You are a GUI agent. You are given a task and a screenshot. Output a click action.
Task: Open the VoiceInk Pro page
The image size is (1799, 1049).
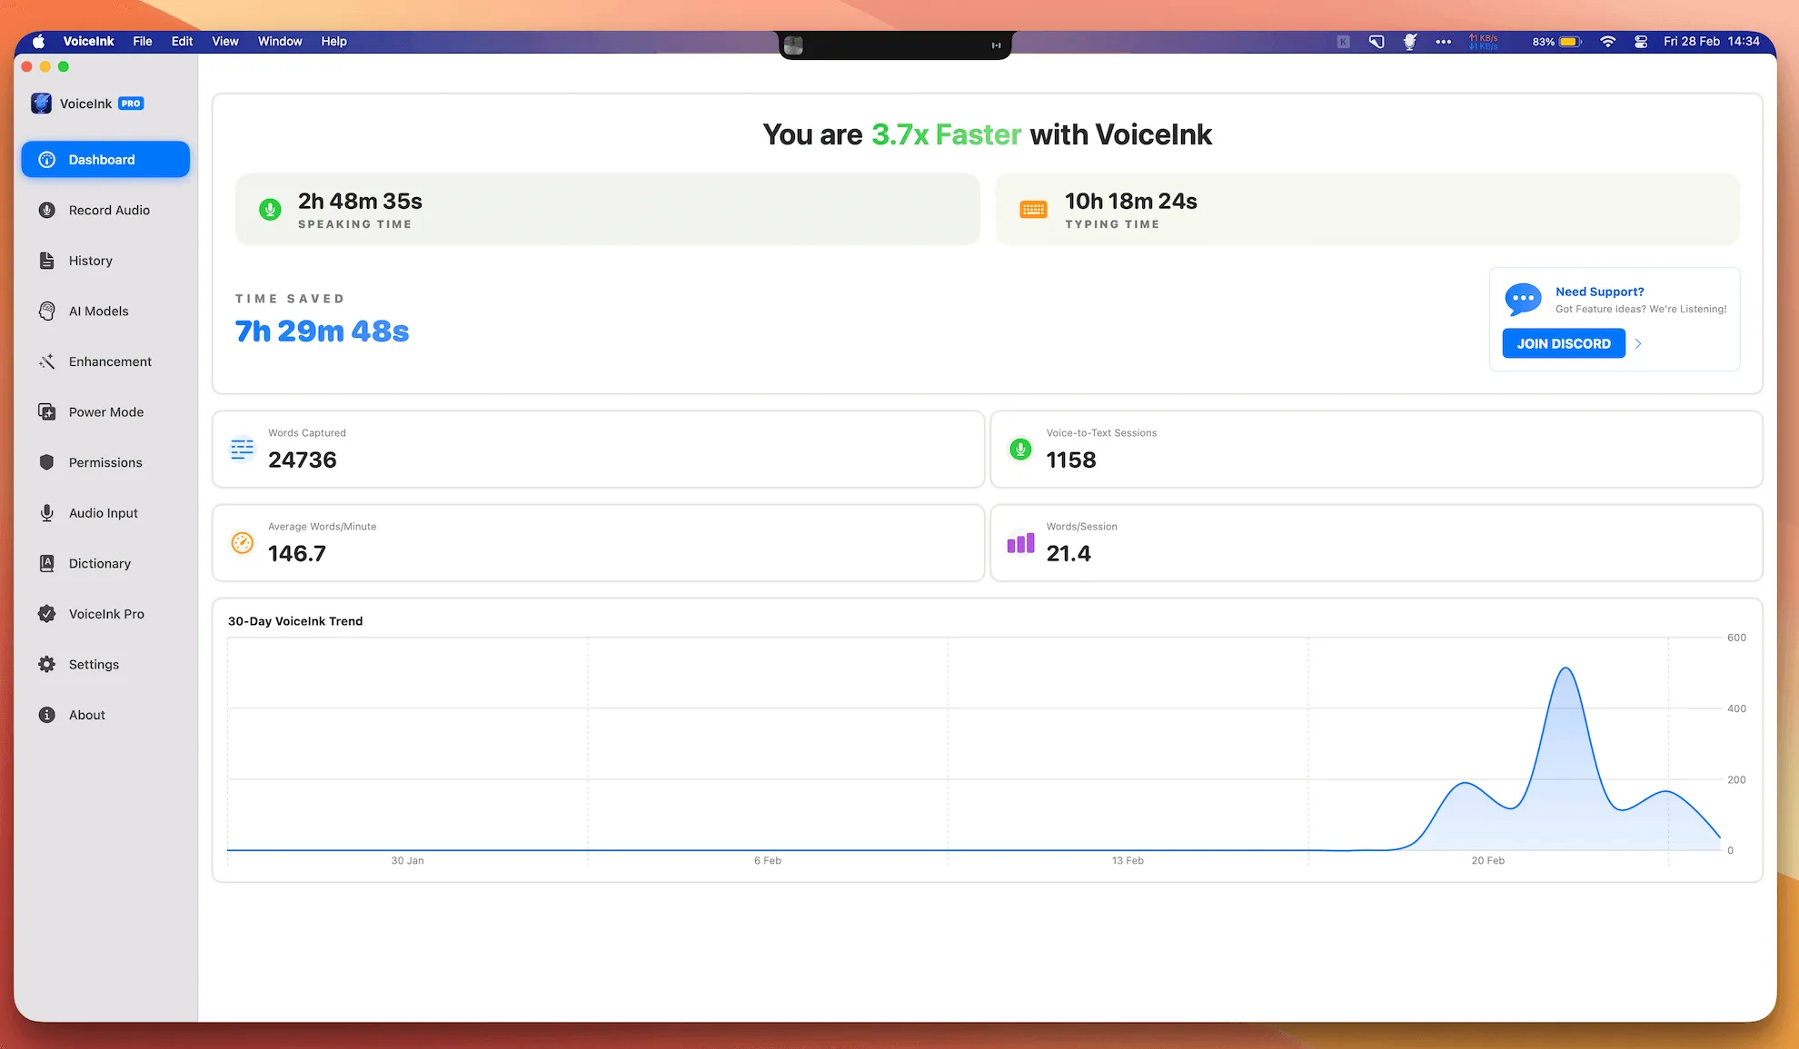coord(105,613)
